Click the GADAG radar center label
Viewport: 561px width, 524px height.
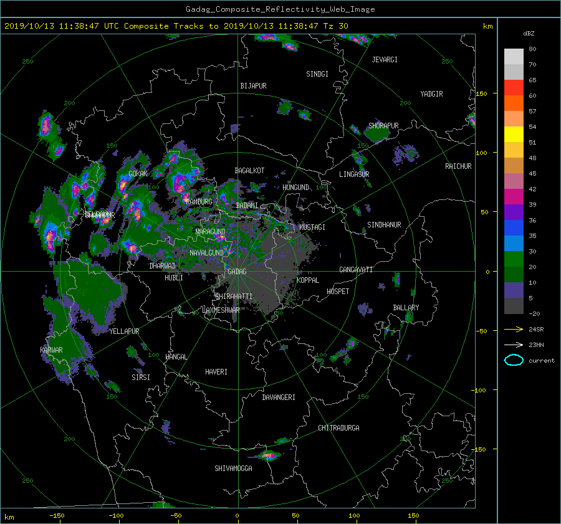point(237,272)
